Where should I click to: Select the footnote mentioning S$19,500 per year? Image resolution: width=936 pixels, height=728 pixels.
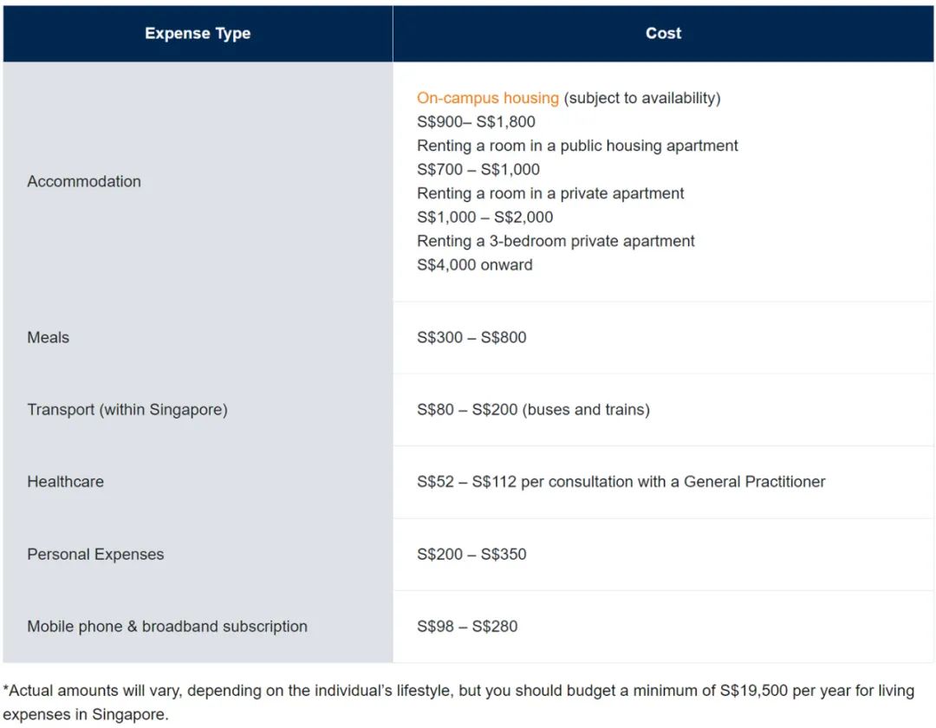tap(458, 702)
